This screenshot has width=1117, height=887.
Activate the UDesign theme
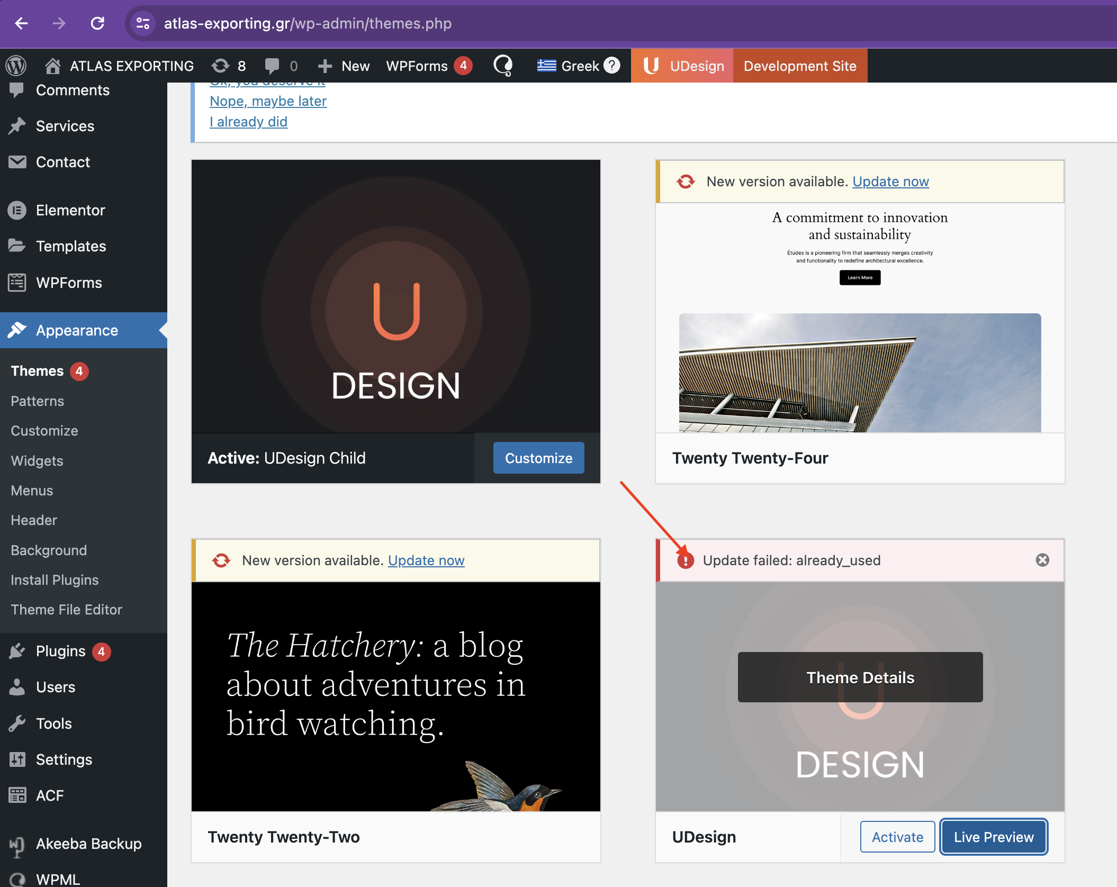point(897,837)
